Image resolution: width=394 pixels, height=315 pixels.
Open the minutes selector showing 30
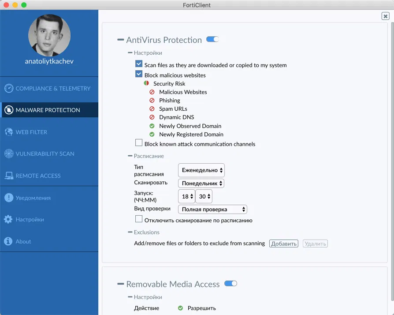204,196
